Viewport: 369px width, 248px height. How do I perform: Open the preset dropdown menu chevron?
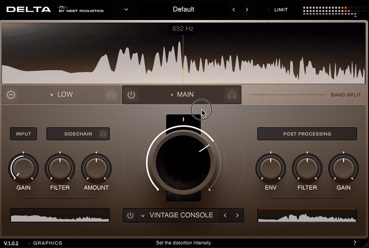(126, 10)
